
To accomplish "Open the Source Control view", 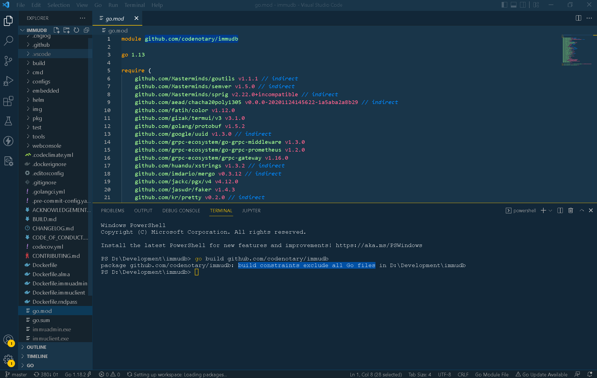I will (x=9, y=61).
